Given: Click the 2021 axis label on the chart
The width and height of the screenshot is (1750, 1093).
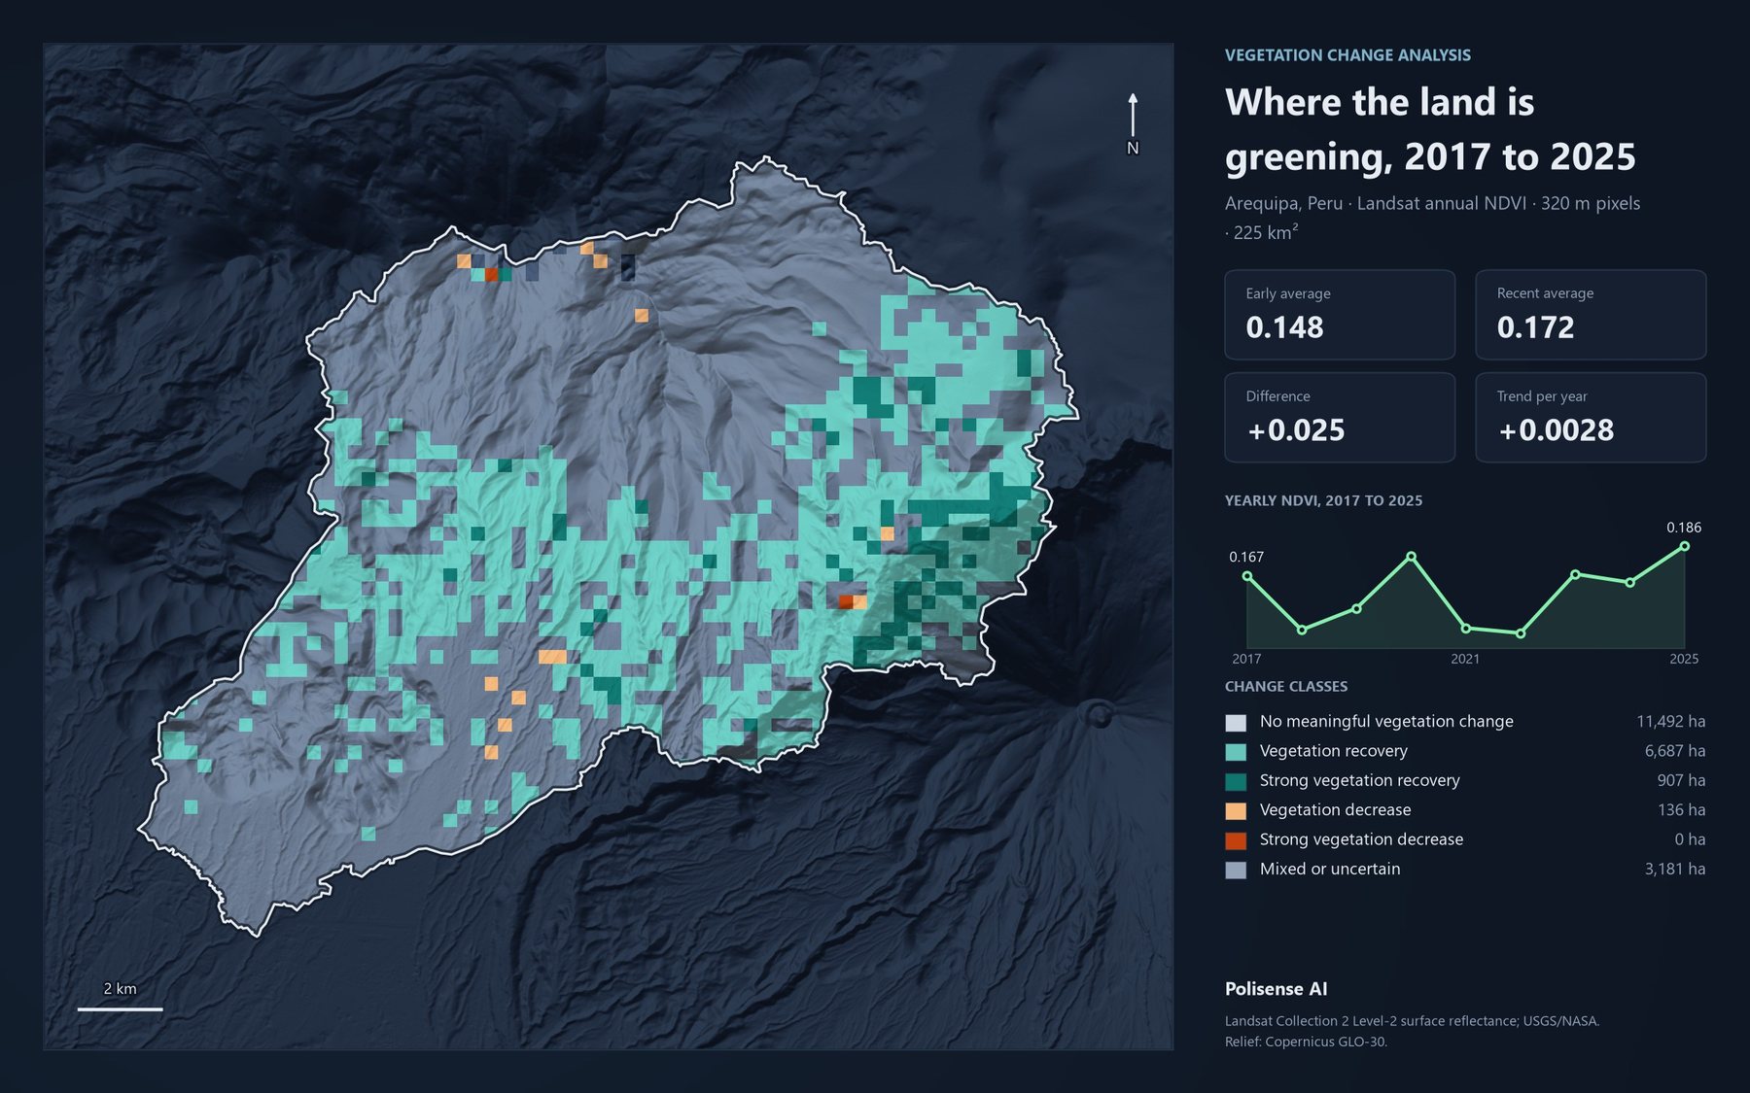Looking at the screenshot, I should (x=1465, y=659).
